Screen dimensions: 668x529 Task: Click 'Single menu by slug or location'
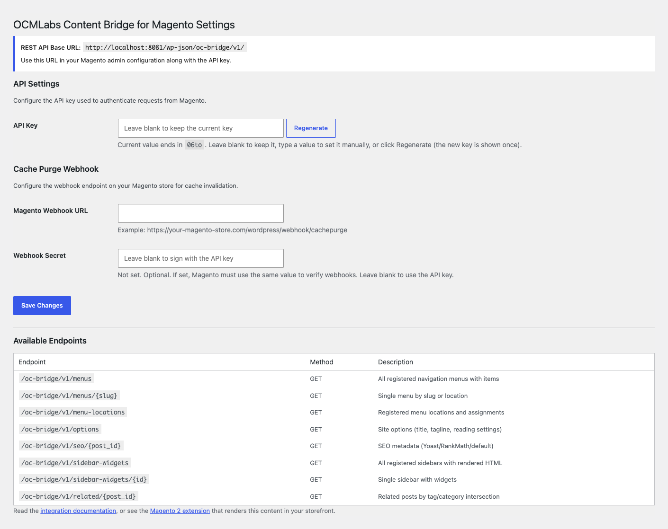(423, 396)
